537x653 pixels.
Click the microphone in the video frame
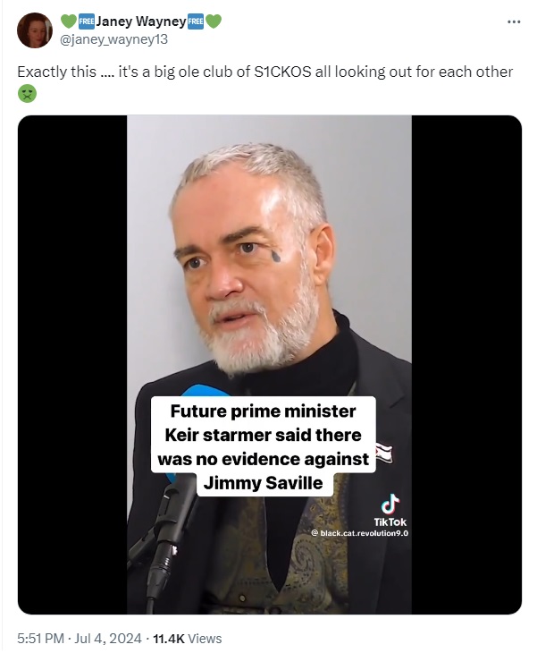click(x=166, y=538)
